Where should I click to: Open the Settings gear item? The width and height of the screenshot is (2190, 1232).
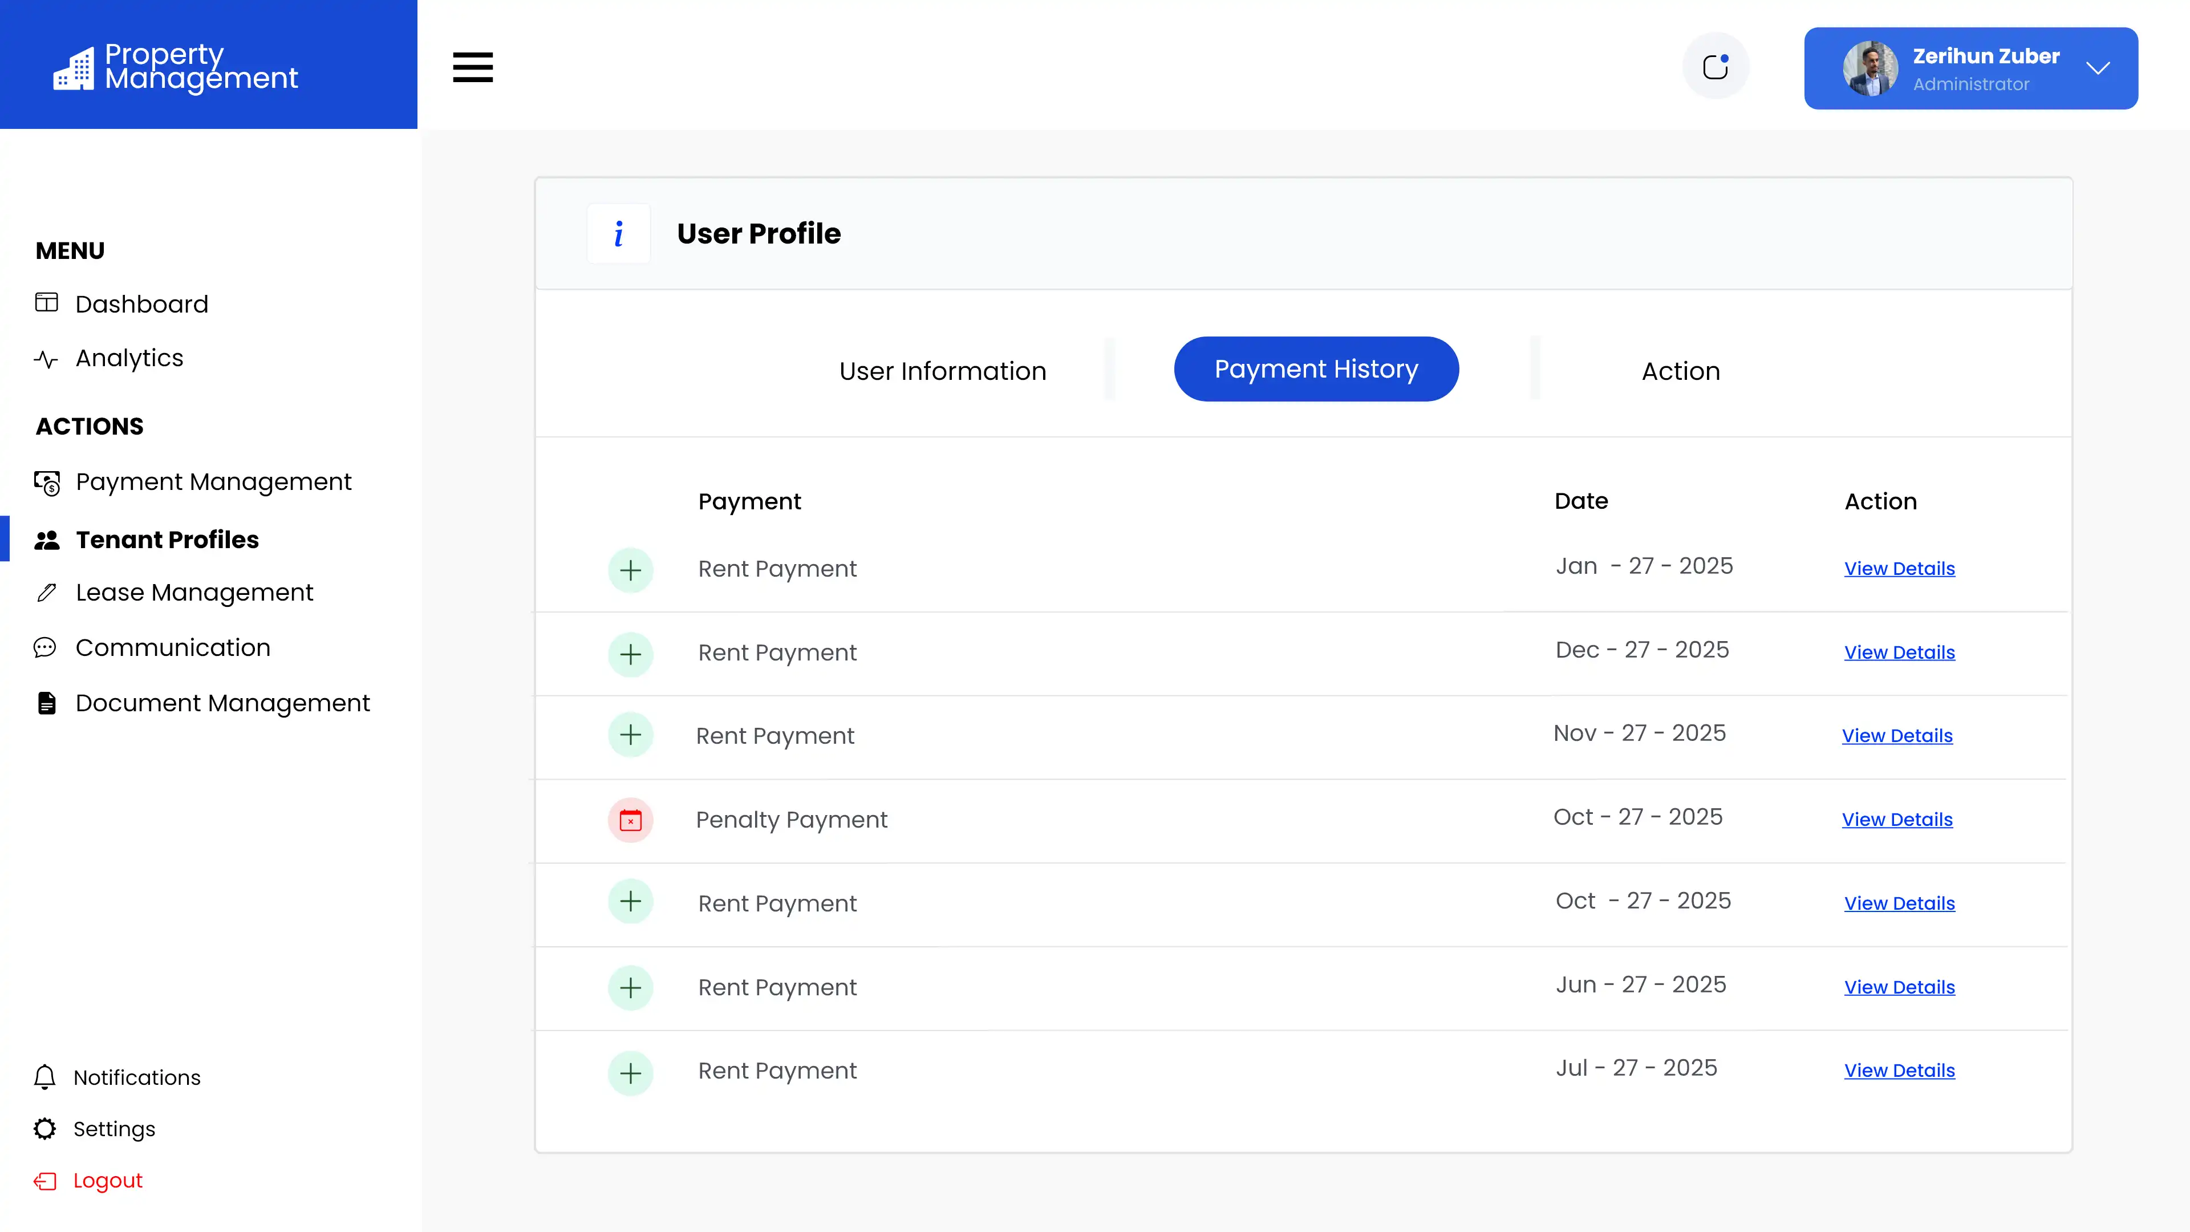coord(114,1129)
